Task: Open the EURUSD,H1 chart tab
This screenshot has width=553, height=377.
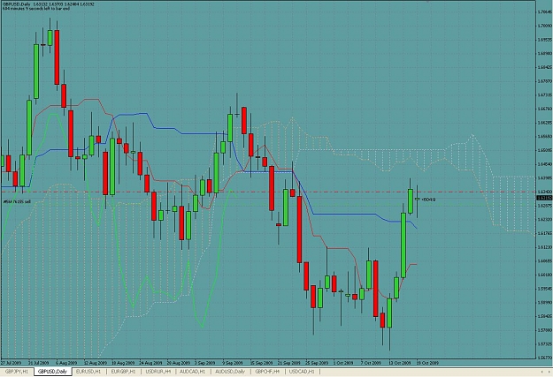Action: pos(88,372)
